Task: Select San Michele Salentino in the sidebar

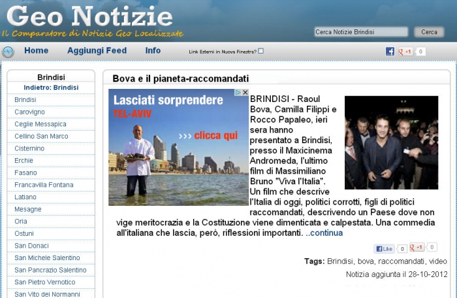Action: point(47,257)
